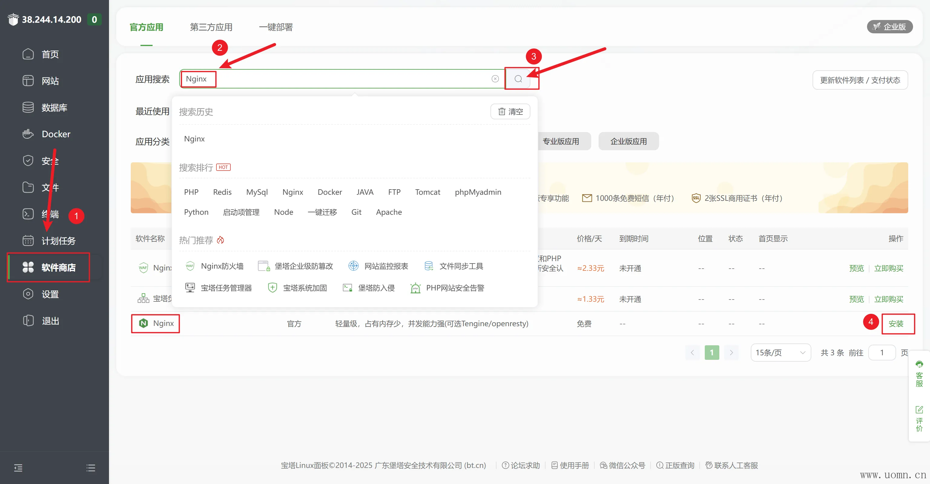
Task: Click the feedback rating pencil icon
Action: pyautogui.click(x=919, y=409)
